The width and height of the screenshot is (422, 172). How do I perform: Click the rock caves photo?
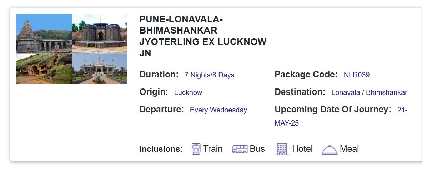tap(44, 69)
